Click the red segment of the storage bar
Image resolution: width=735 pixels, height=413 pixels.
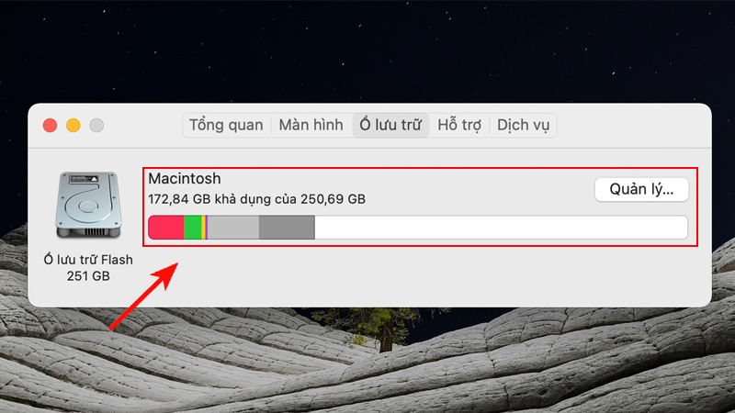pos(166,228)
